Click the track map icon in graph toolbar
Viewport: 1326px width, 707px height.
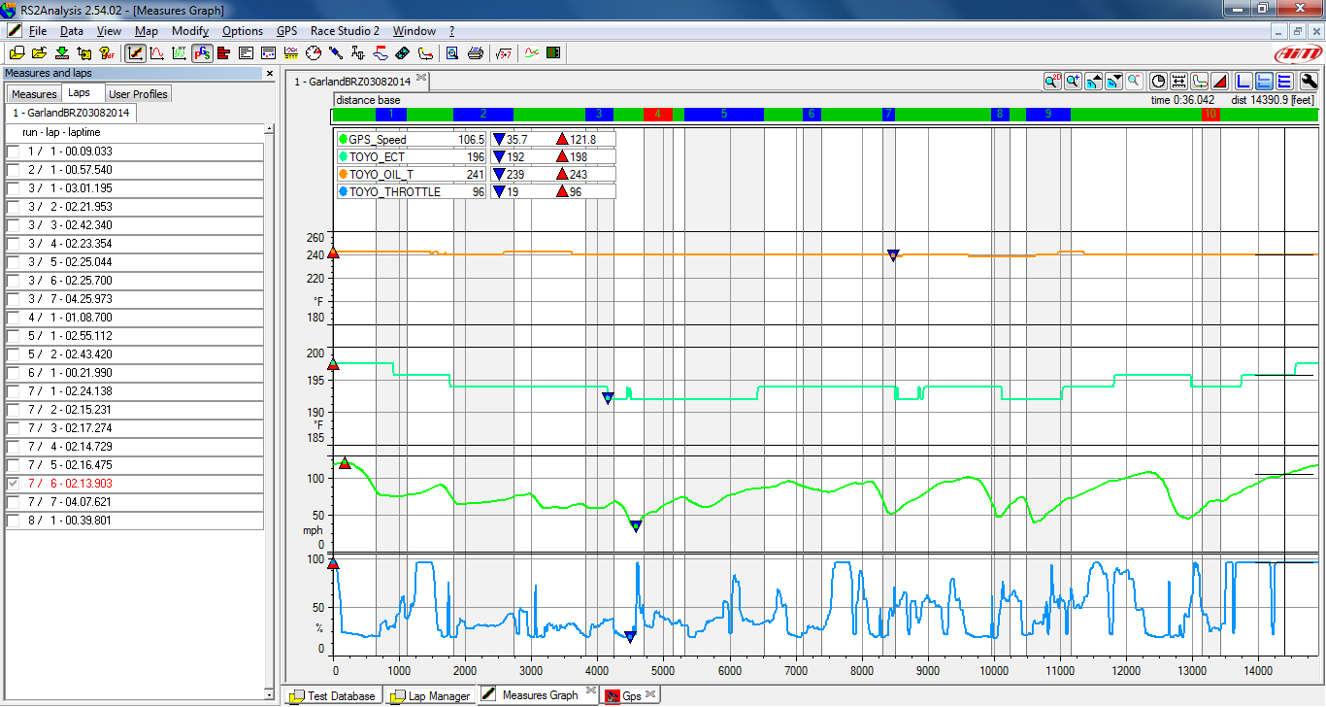coord(1200,82)
